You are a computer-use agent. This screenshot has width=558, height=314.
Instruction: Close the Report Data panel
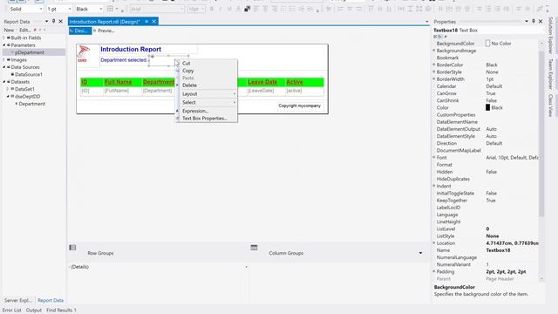click(x=60, y=21)
